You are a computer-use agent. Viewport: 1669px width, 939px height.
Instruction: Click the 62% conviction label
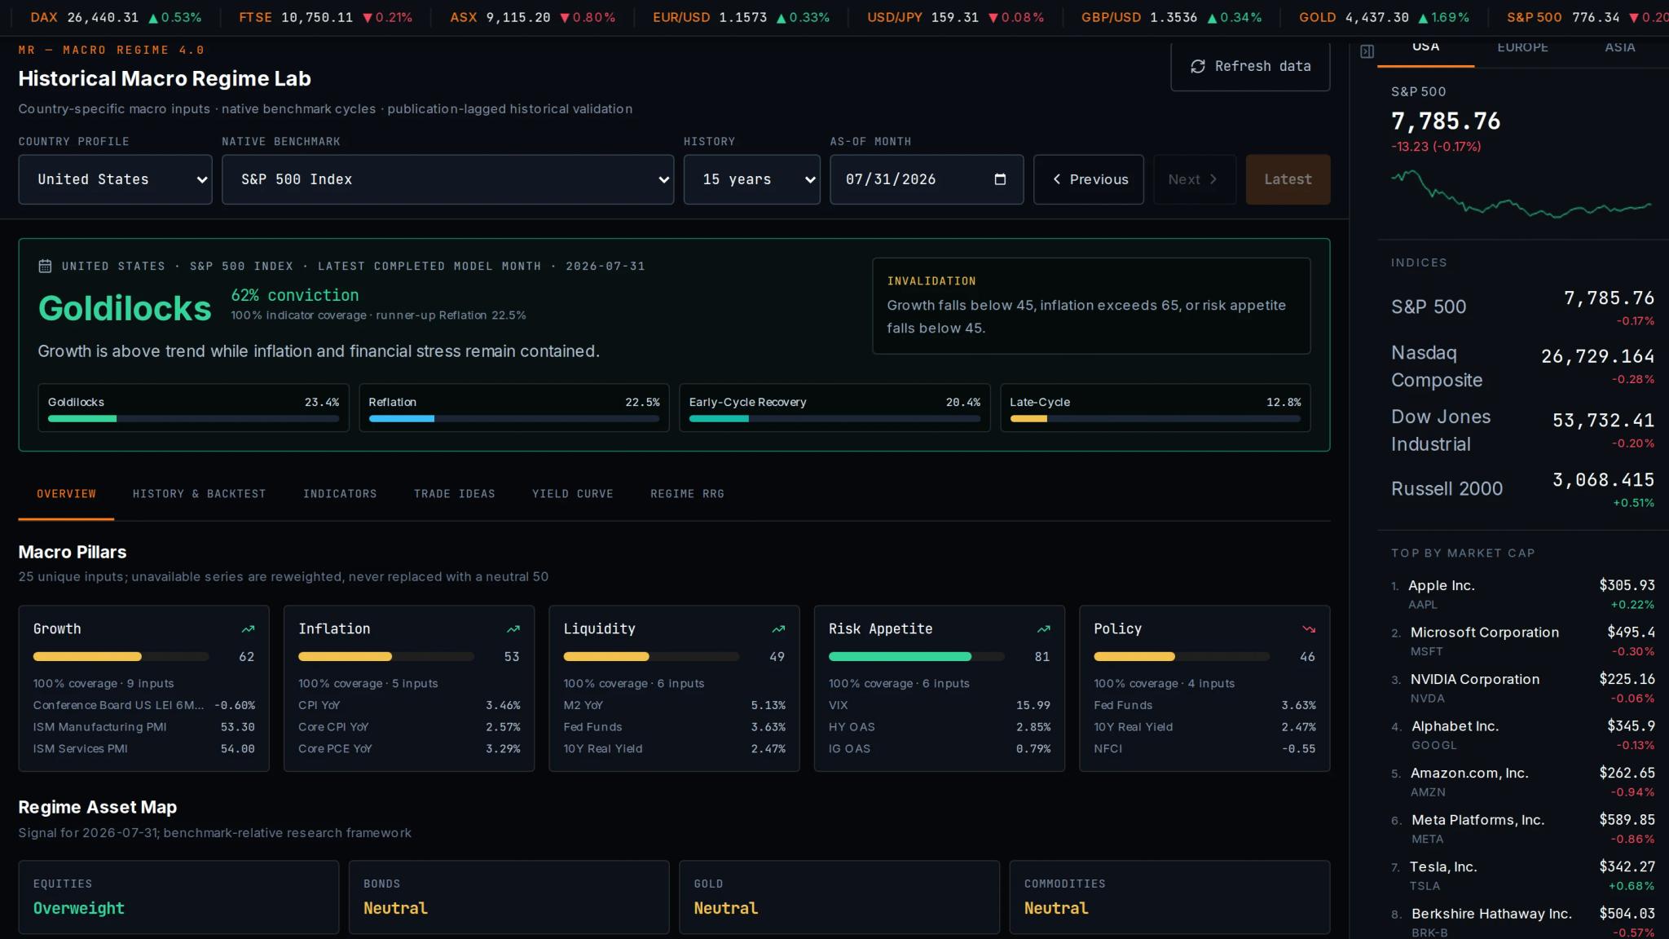294,295
